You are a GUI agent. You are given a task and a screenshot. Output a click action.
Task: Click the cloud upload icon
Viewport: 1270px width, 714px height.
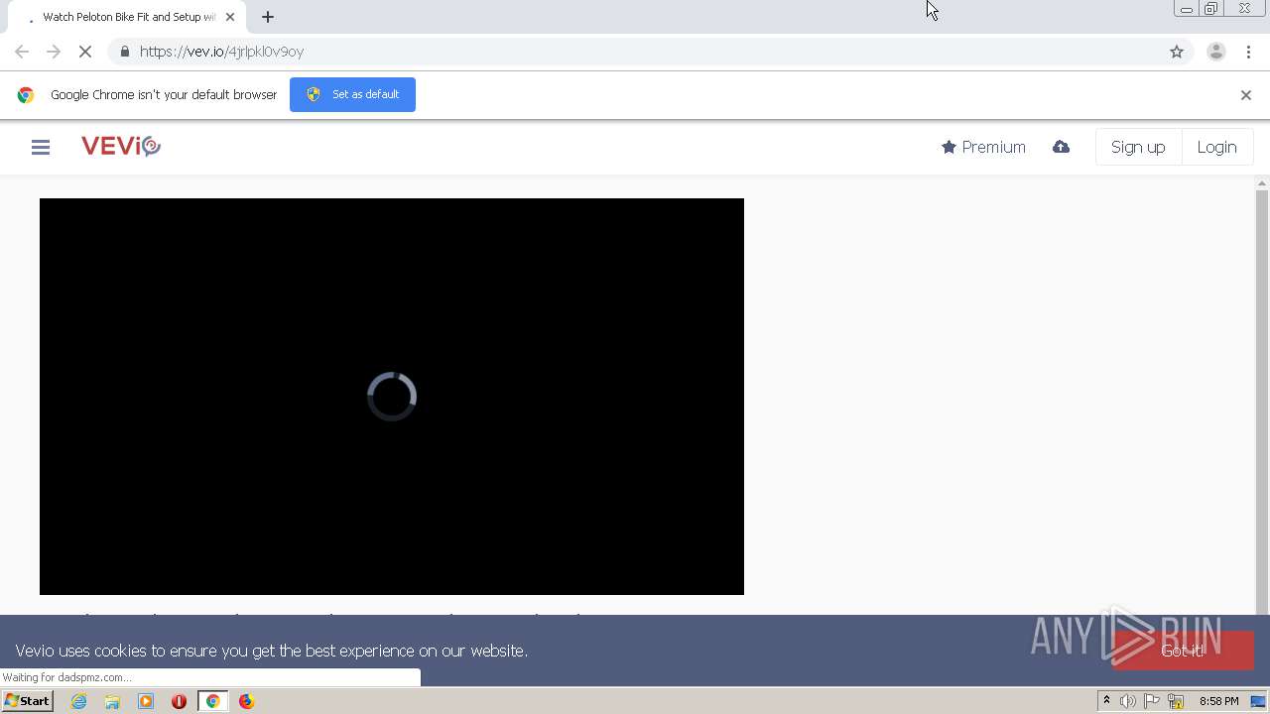(x=1061, y=147)
